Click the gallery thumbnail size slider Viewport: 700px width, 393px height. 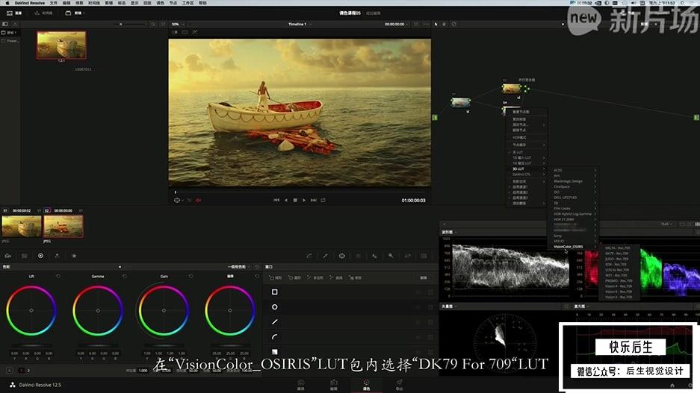coord(120,24)
